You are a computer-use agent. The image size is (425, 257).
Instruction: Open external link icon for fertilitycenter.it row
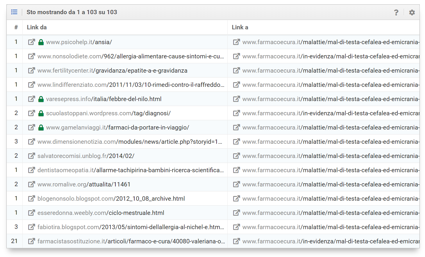[x=31, y=70]
